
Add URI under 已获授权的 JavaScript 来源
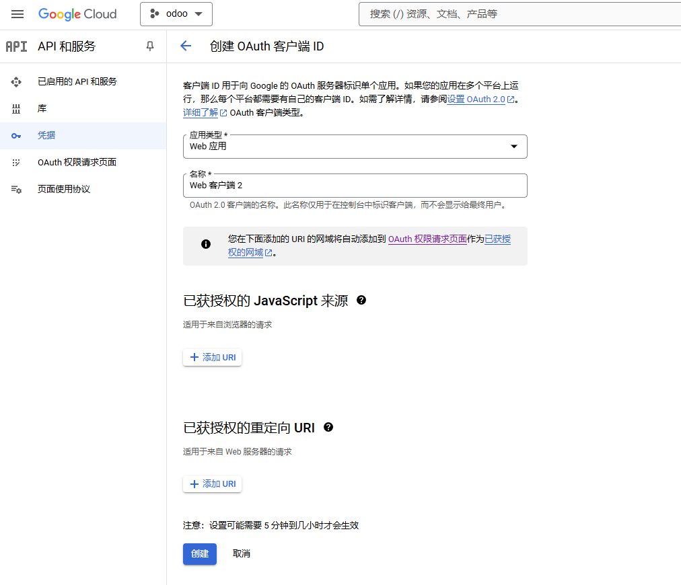pos(213,357)
